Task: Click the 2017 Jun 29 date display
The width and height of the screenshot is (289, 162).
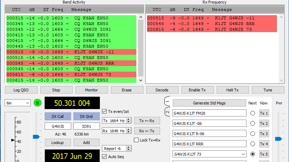Action: (x=72, y=156)
